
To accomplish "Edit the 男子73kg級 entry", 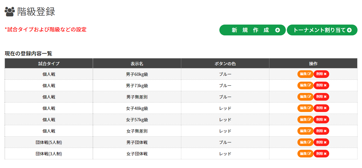I will pyautogui.click(x=305, y=86).
